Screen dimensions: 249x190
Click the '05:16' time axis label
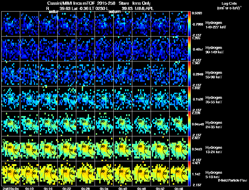(48, 189)
